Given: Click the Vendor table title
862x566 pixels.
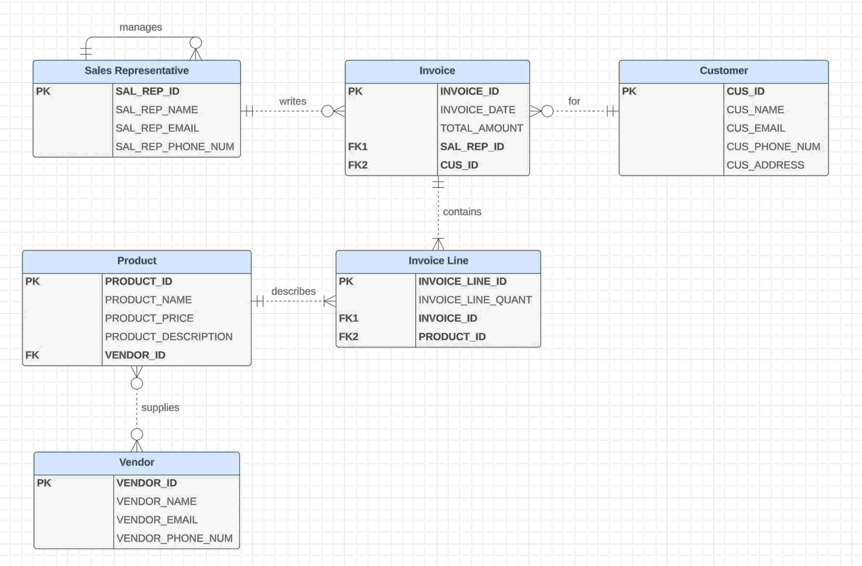Looking at the screenshot, I should pyautogui.click(x=136, y=462).
